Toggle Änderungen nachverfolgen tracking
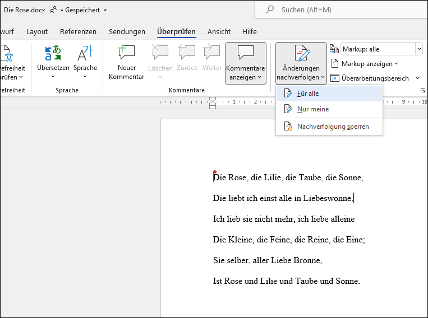The image size is (428, 318). coord(301,63)
